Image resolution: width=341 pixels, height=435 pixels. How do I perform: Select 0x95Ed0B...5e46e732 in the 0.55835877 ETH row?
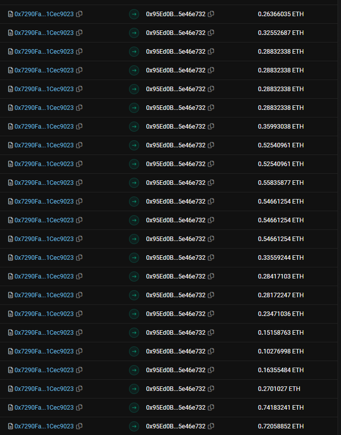click(176, 182)
